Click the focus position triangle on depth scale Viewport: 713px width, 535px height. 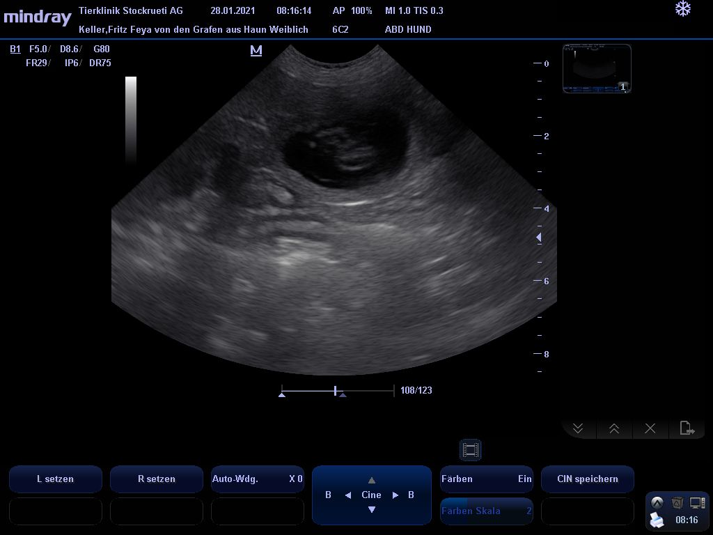[538, 238]
